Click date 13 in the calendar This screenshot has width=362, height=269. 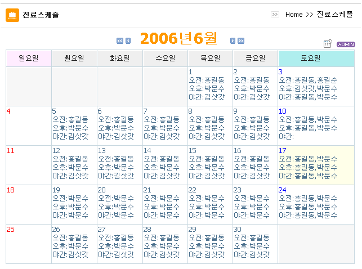102,151
